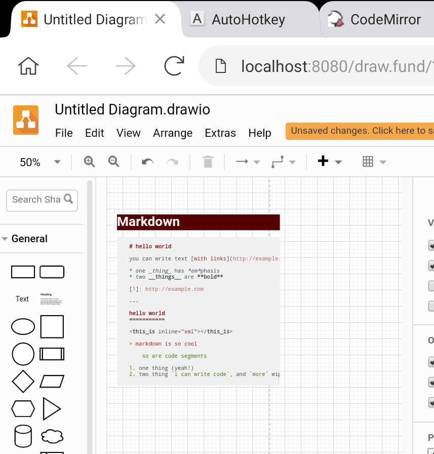The width and height of the screenshot is (434, 454).
Task: Select the diamond shape from the shape panel
Action: [x=23, y=382]
